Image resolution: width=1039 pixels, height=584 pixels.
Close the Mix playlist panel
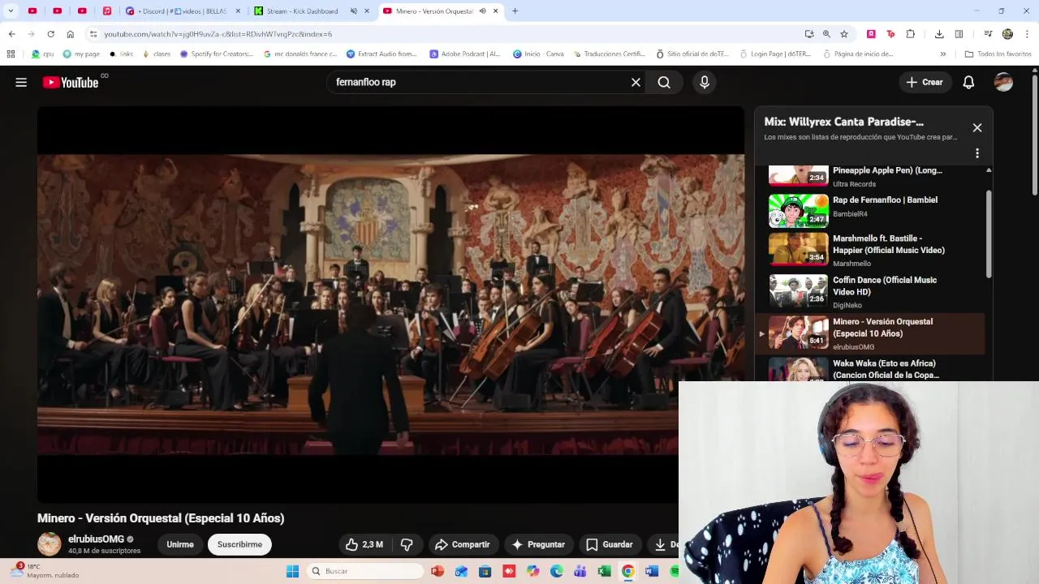tap(977, 127)
